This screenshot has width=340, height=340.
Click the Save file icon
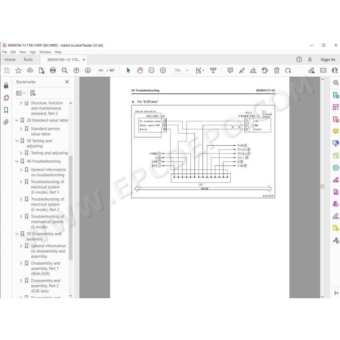coord(7,70)
